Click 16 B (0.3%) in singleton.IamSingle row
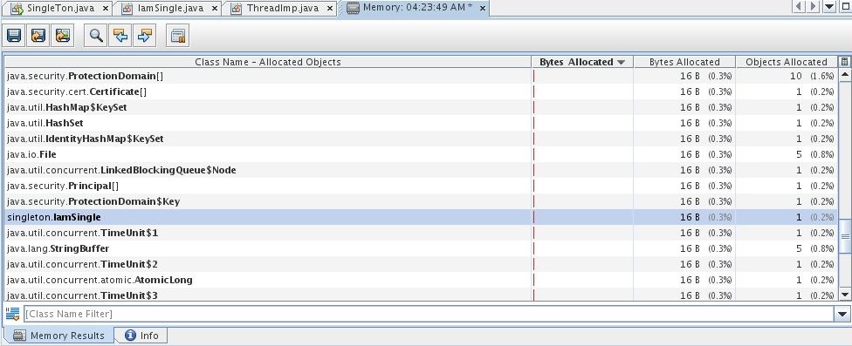Screen dimensions: 852x346 point(706,218)
